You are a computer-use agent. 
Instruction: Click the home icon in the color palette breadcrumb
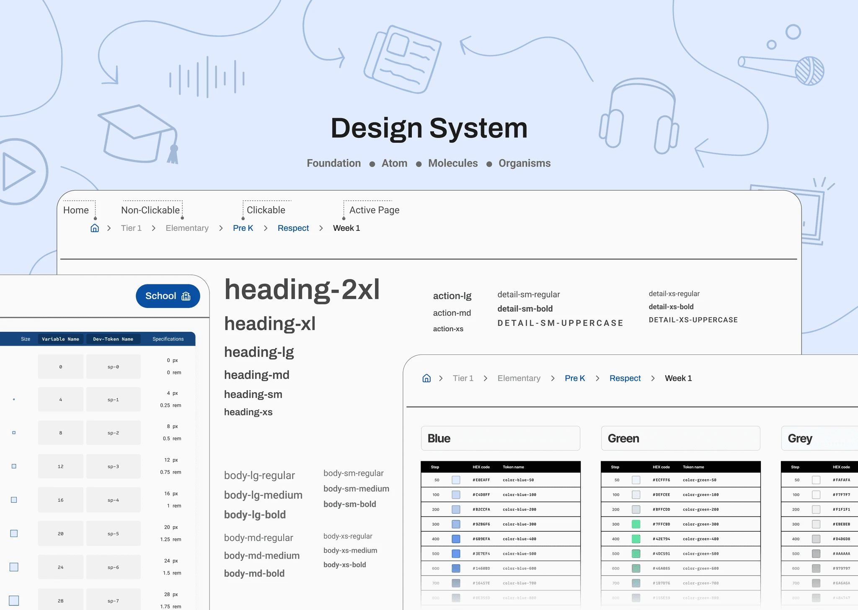point(426,378)
